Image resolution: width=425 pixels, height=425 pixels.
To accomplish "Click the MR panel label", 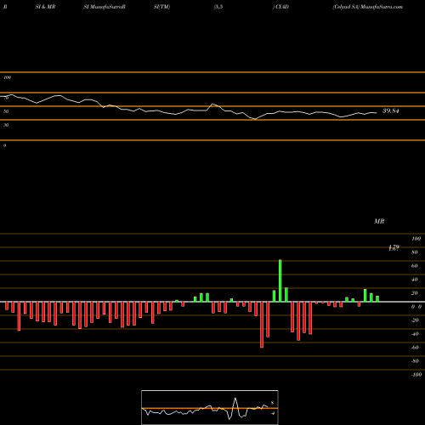I will click(x=379, y=221).
